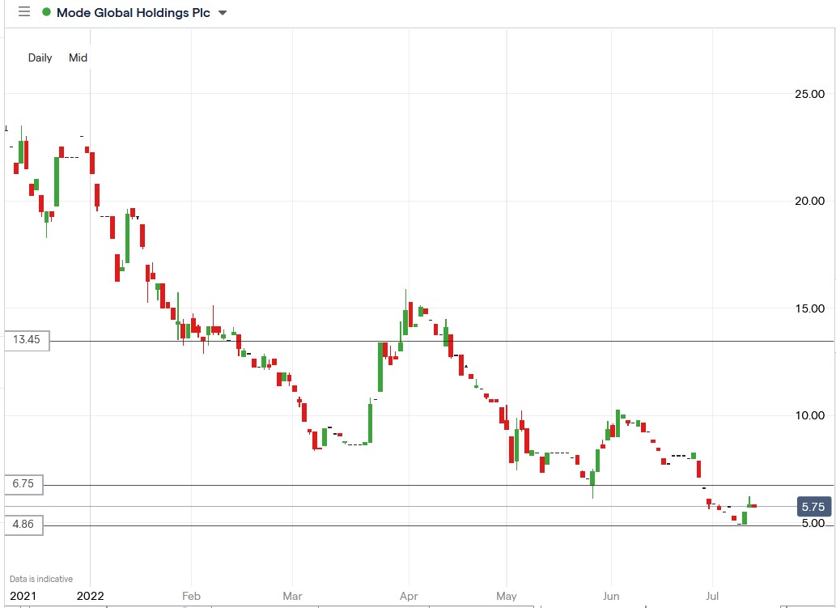This screenshot has height=608, width=836.
Task: Select the 13.45 price level label
Action: 25,340
